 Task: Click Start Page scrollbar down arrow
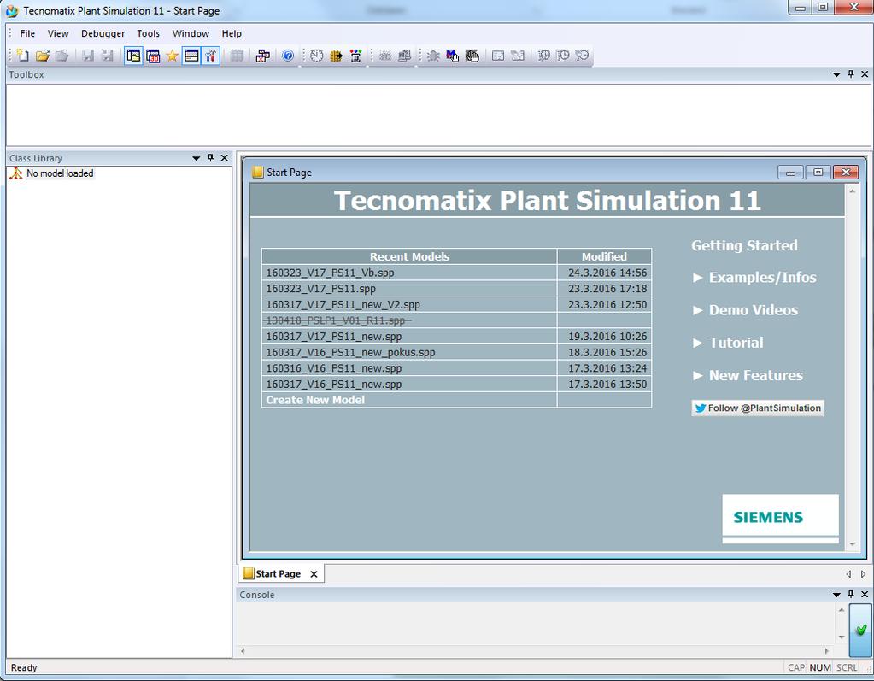[853, 544]
